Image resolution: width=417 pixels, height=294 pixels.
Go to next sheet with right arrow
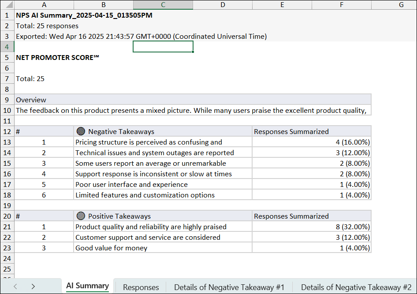point(33,287)
